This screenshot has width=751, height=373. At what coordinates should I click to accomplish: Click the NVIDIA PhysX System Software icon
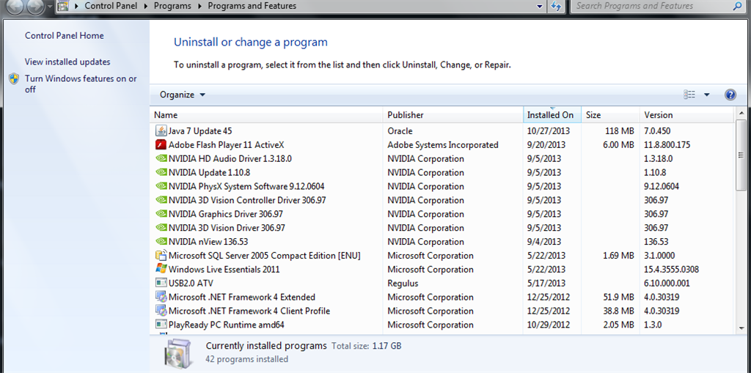point(161,186)
